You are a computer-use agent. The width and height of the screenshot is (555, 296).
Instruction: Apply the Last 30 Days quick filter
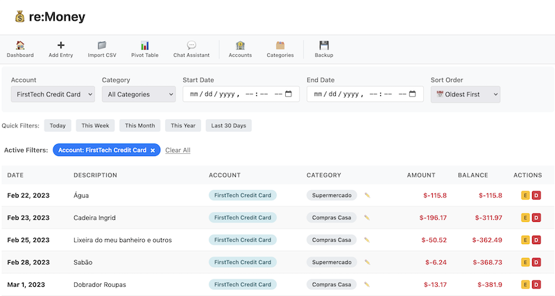(229, 125)
